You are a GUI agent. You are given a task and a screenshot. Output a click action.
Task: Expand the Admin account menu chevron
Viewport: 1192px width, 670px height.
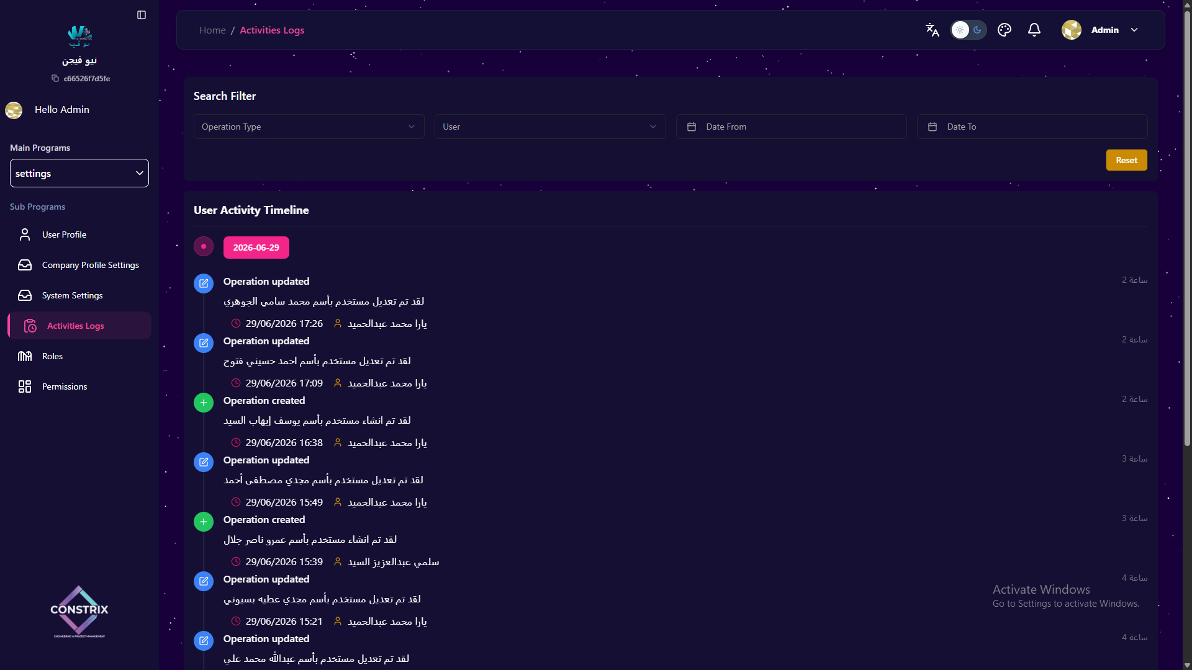click(1134, 30)
